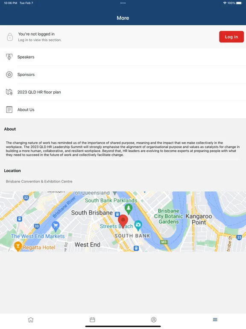The width and height of the screenshot is (246, 329).
Task: Select Brisbane Convention & Exhibition Centre text
Action: pyautogui.click(x=39, y=182)
